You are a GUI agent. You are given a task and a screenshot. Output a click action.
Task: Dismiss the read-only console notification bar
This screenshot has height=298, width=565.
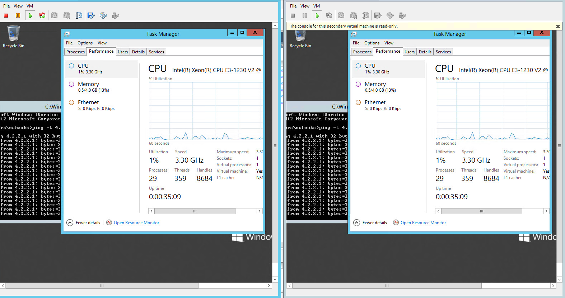click(558, 27)
